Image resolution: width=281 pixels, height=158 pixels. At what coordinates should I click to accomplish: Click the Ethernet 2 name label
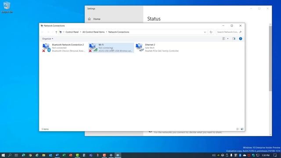click(150, 45)
